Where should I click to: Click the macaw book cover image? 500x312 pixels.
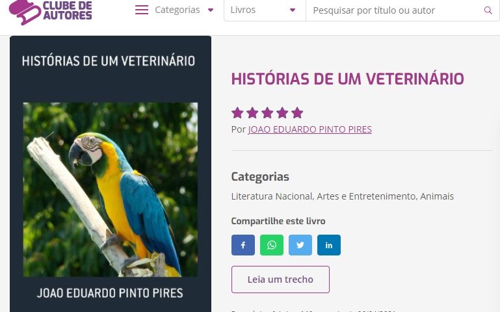coord(111,190)
